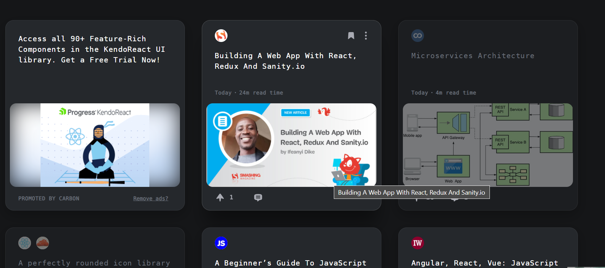Click the Smashing Magazine source icon

(221, 36)
